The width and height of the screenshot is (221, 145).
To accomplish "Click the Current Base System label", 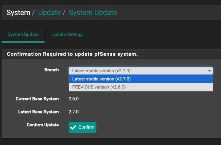I will [x=37, y=99].
